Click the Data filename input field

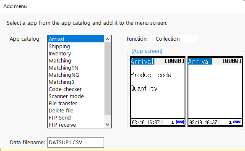(x=76, y=143)
